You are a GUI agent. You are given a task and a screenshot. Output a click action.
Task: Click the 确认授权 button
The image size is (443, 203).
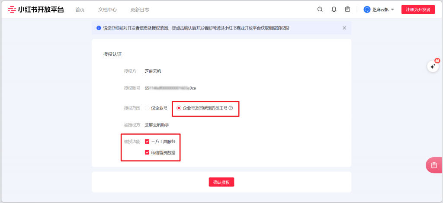(221, 182)
